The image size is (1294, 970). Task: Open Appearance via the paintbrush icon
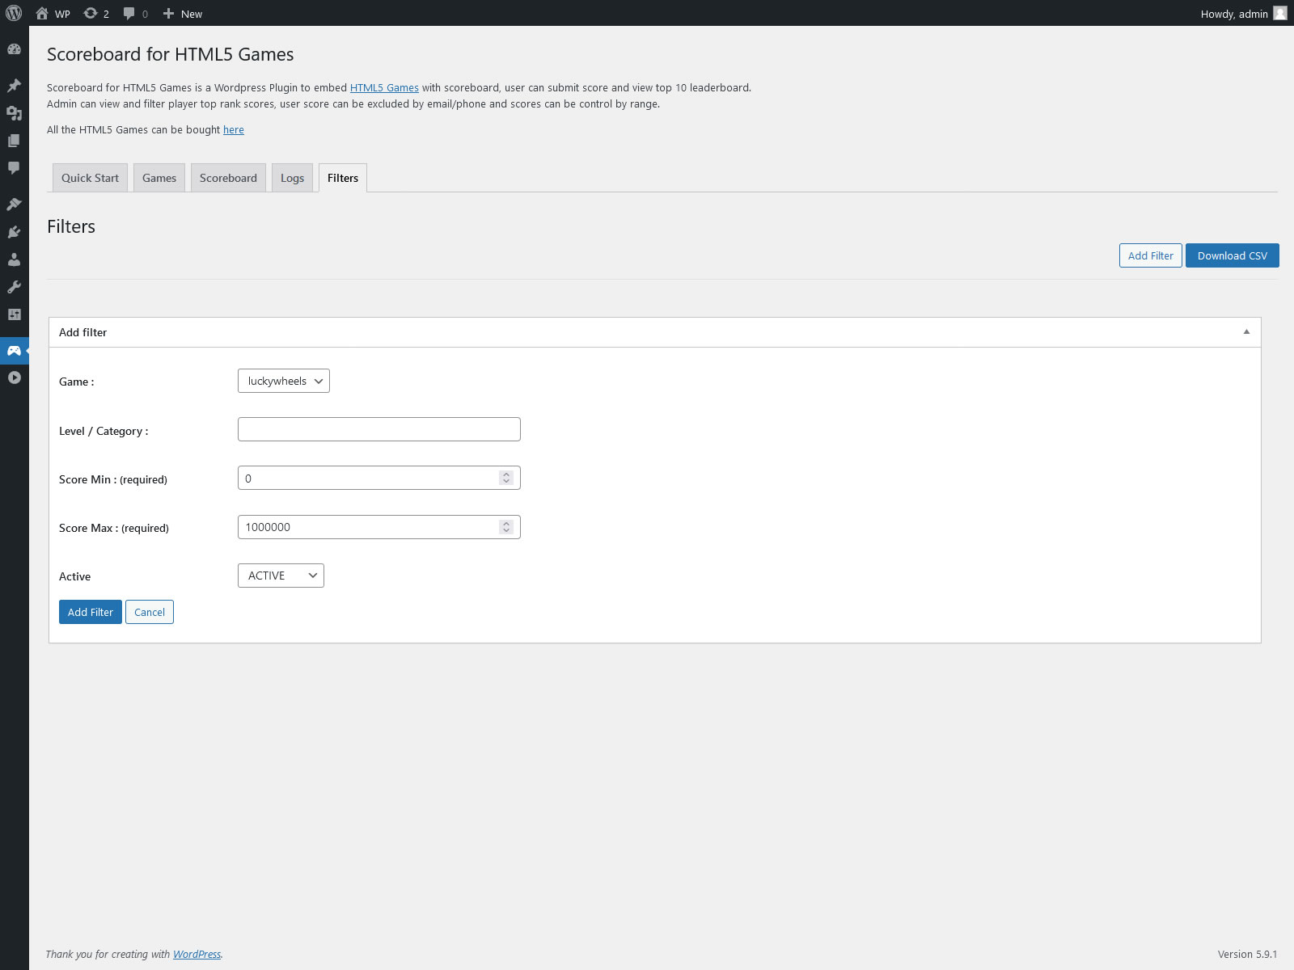(x=14, y=205)
